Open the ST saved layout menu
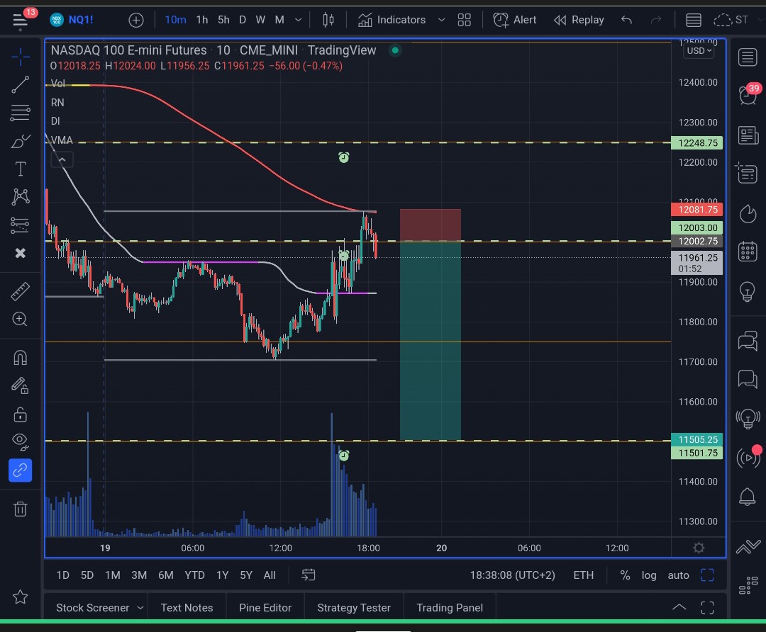766x632 pixels. pyautogui.click(x=731, y=20)
